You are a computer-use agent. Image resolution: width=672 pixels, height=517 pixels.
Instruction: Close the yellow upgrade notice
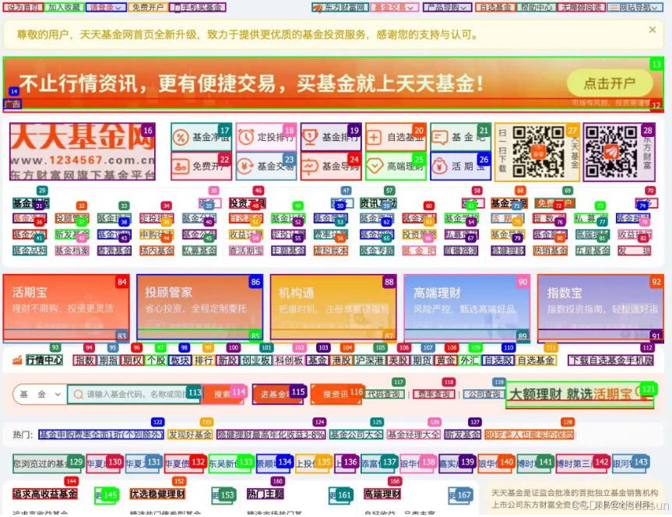[x=653, y=30]
